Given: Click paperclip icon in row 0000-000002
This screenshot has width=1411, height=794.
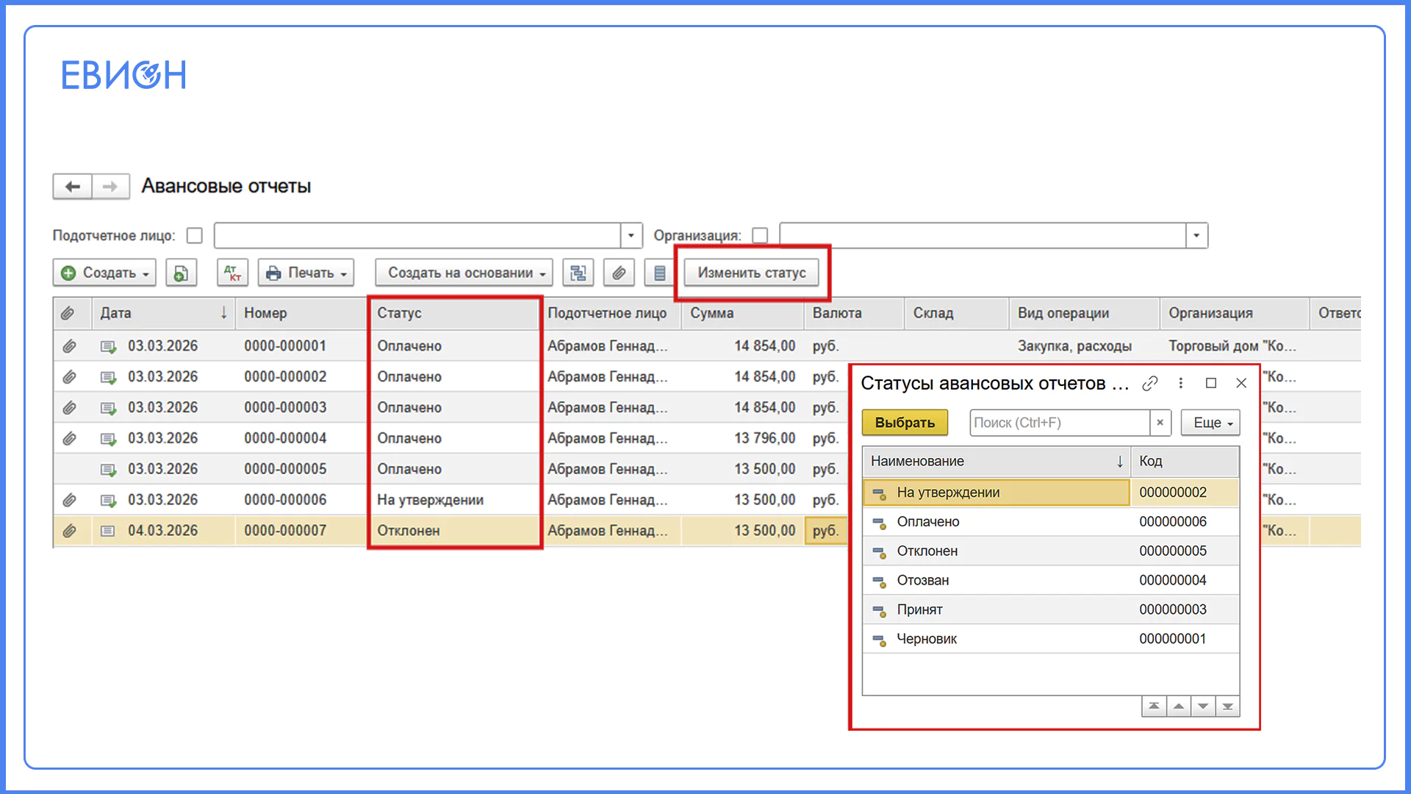Looking at the screenshot, I should (69, 376).
